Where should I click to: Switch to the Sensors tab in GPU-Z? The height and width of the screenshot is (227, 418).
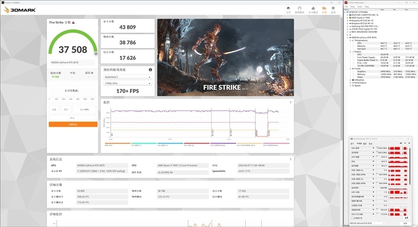(x=359, y=143)
